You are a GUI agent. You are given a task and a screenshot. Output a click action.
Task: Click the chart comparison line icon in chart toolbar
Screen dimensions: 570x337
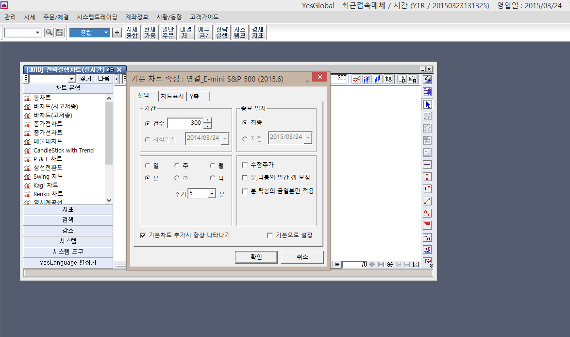pyautogui.click(x=356, y=79)
